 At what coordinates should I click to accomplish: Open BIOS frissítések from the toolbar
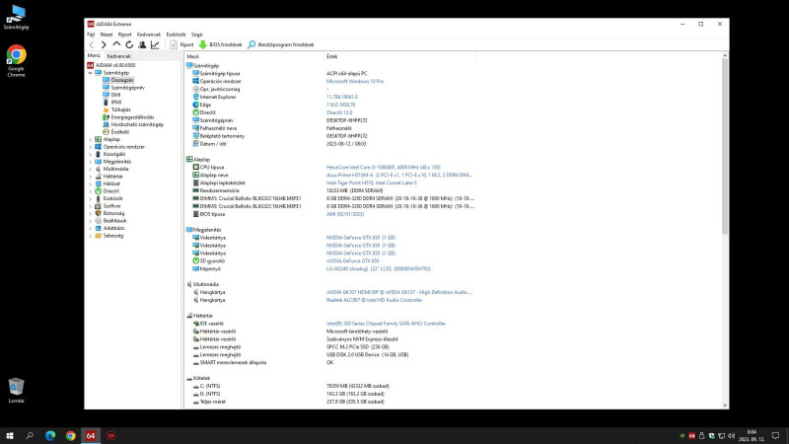(x=220, y=44)
